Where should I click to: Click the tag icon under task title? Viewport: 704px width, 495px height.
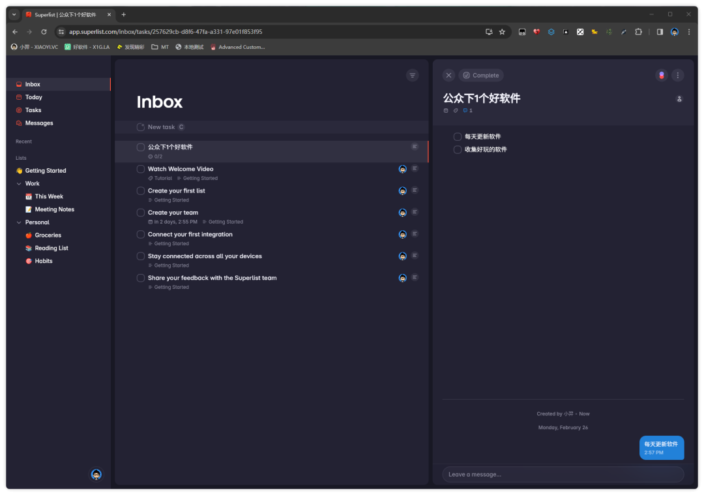click(x=456, y=111)
